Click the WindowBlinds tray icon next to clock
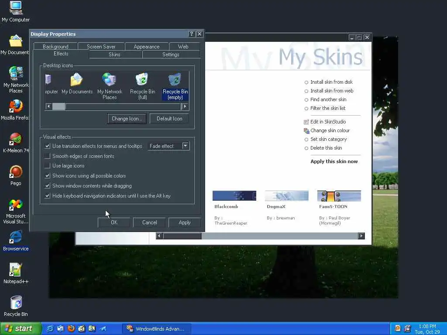Screen dimensions: 447x335 [x=407, y=328]
